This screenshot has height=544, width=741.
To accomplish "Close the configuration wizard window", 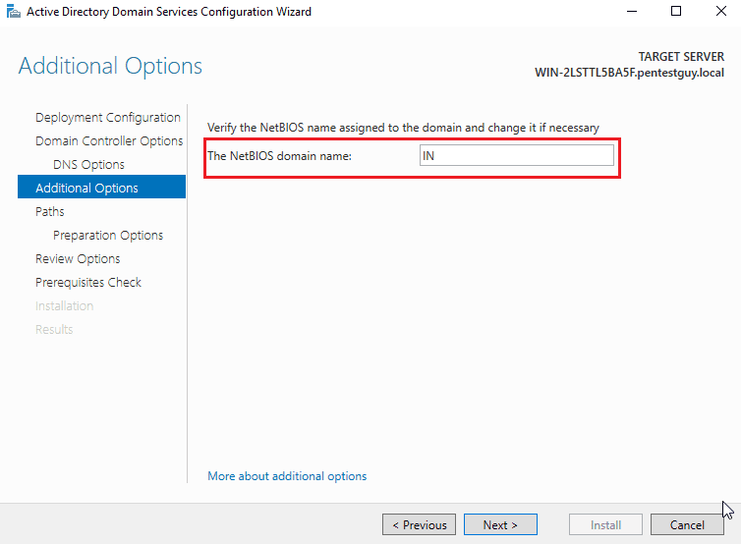I will (721, 12).
